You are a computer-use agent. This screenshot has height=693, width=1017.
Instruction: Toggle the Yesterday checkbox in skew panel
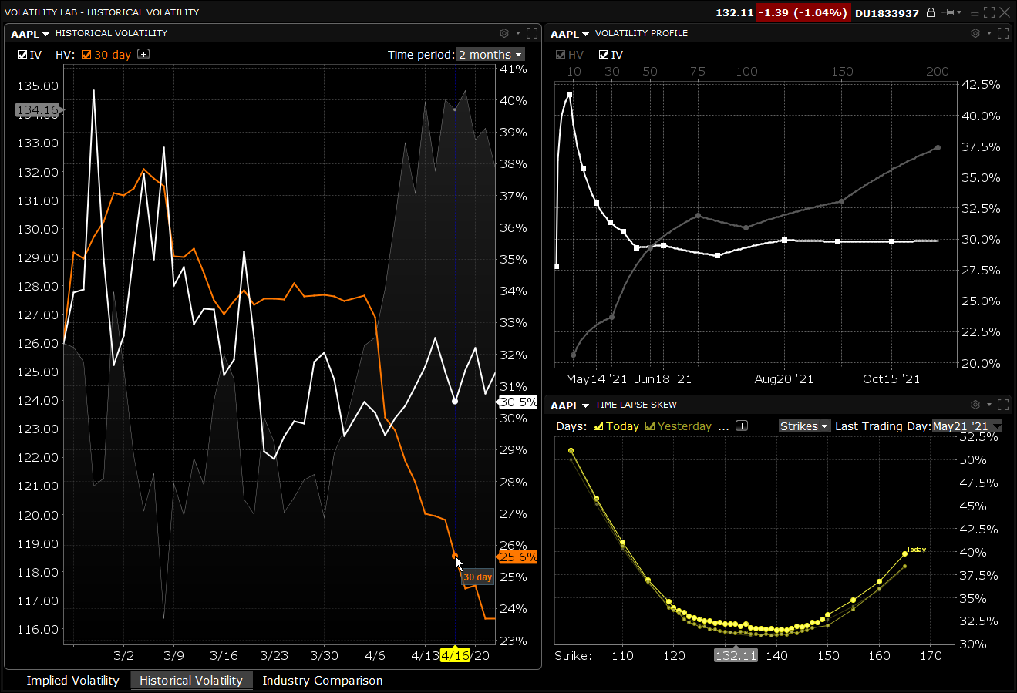[x=650, y=426]
